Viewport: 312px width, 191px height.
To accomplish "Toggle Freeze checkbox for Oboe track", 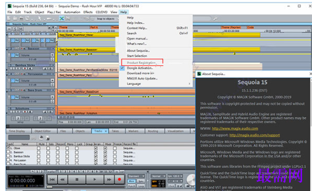I will point(115,148).
